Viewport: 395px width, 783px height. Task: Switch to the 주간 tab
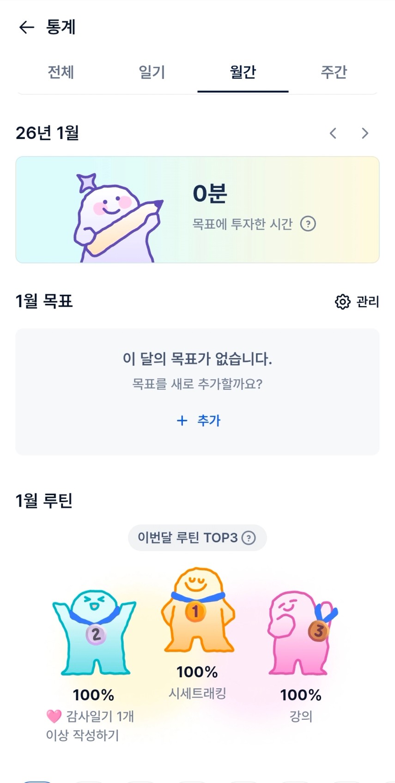point(334,72)
